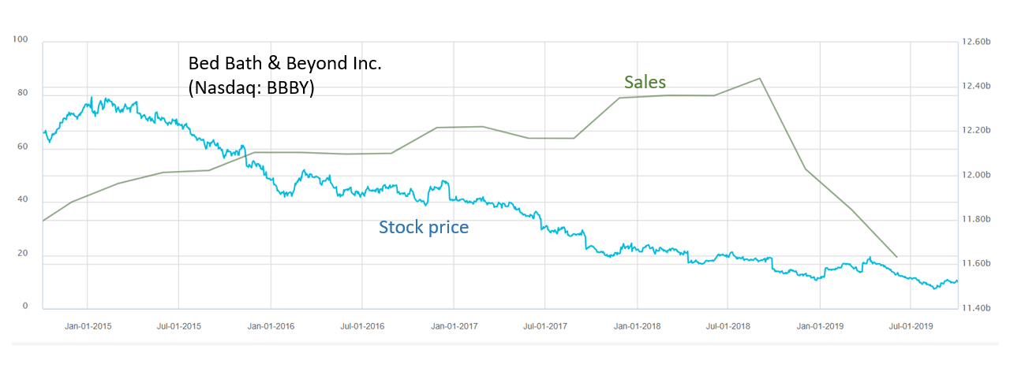Click the Jul-01-2017 axis label
The image size is (1025, 379).
545,325
